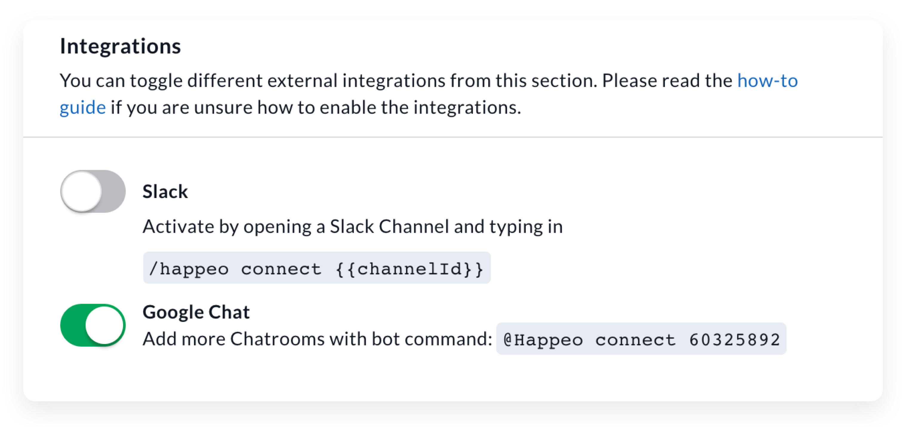Enable the Slack integration toggle
This screenshot has width=903, height=427.
point(93,191)
